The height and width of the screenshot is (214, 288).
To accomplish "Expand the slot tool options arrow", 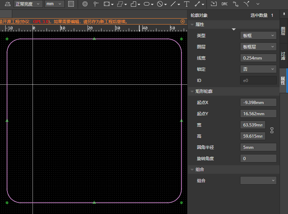I will pyautogui.click(x=152, y=5).
